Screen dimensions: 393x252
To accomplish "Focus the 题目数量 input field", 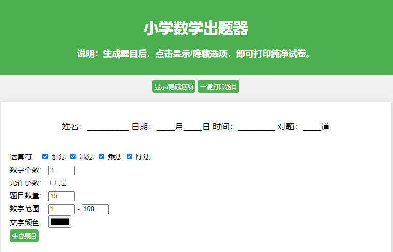I will pos(62,196).
